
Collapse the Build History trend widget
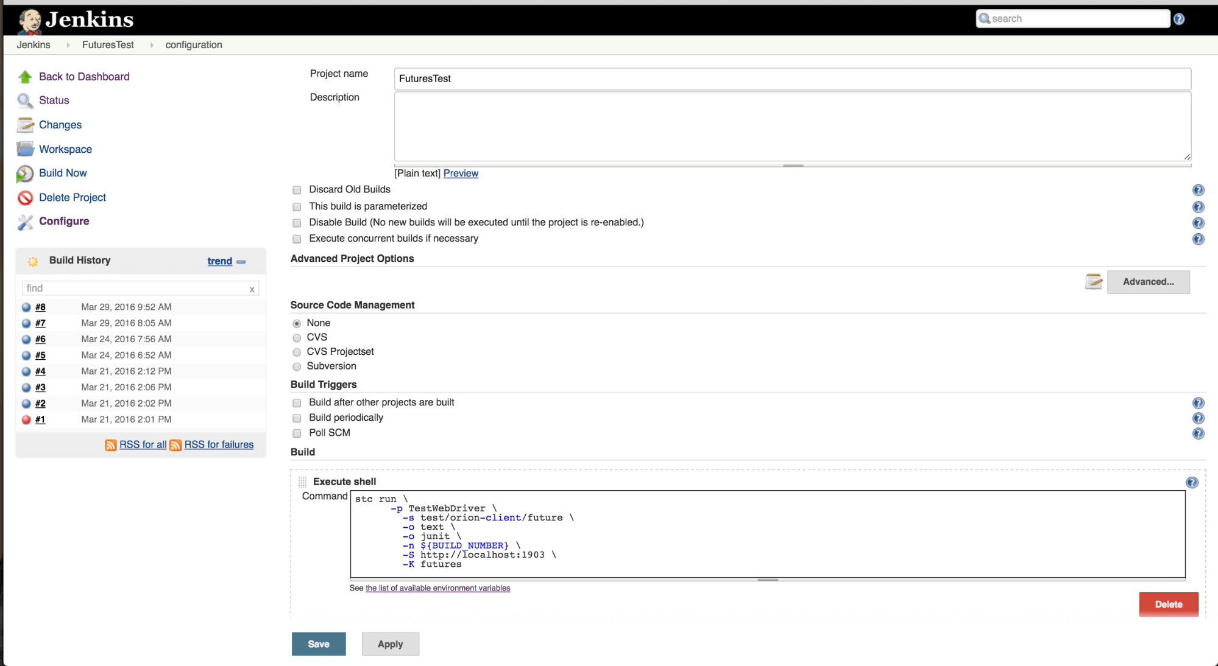click(x=241, y=262)
